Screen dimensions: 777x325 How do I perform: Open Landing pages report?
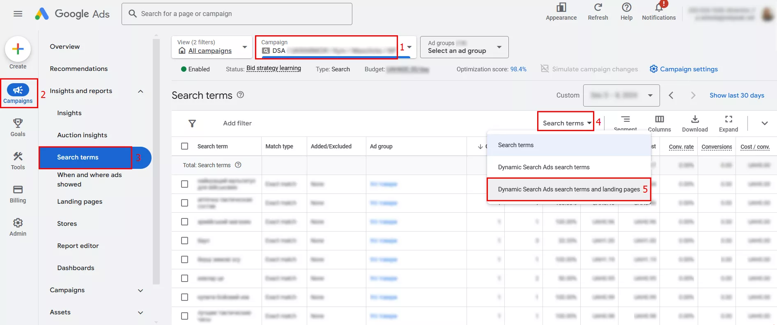click(x=80, y=202)
